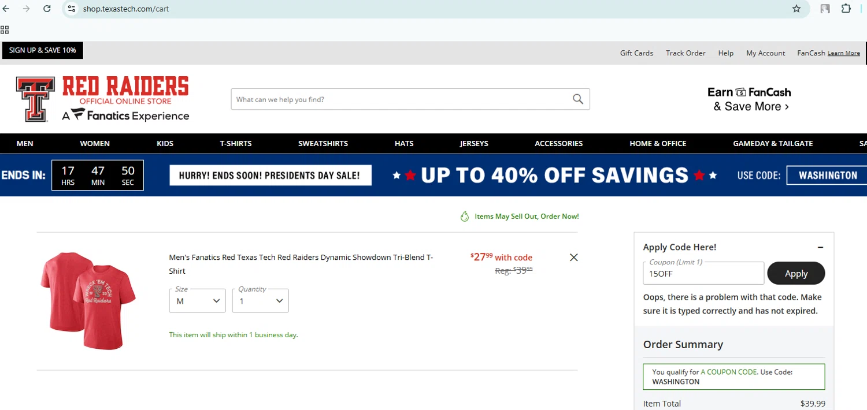This screenshot has width=867, height=410.
Task: Click the $27.99 with code price
Action: 501,257
